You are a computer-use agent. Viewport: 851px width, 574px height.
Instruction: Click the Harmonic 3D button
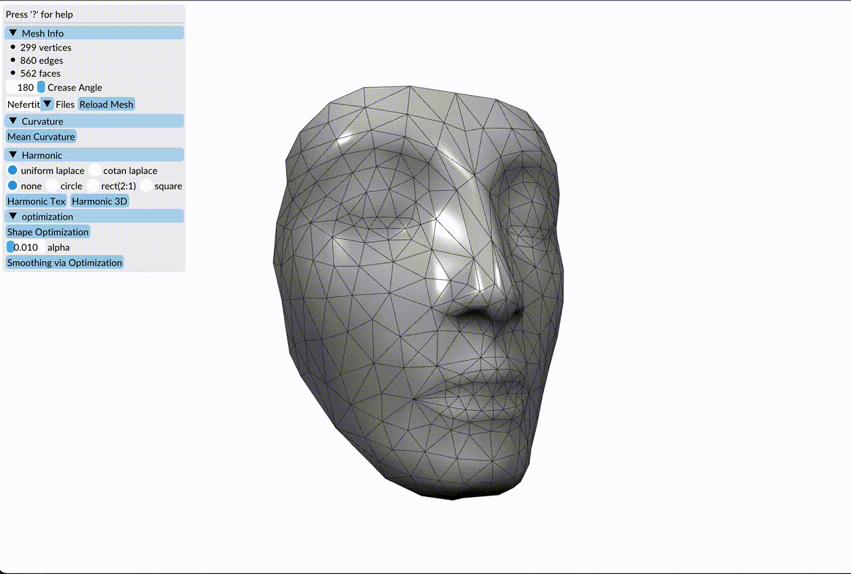pyautogui.click(x=100, y=201)
